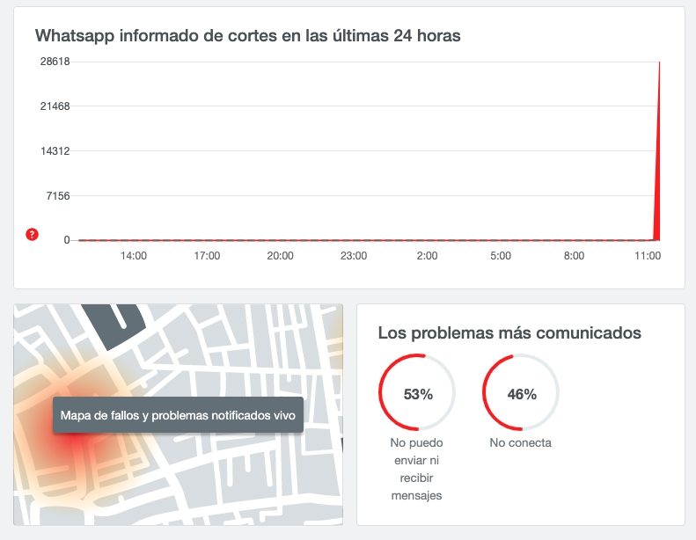The height and width of the screenshot is (540, 696).
Task: Select the 23:00 time axis label
Action: [354, 256]
